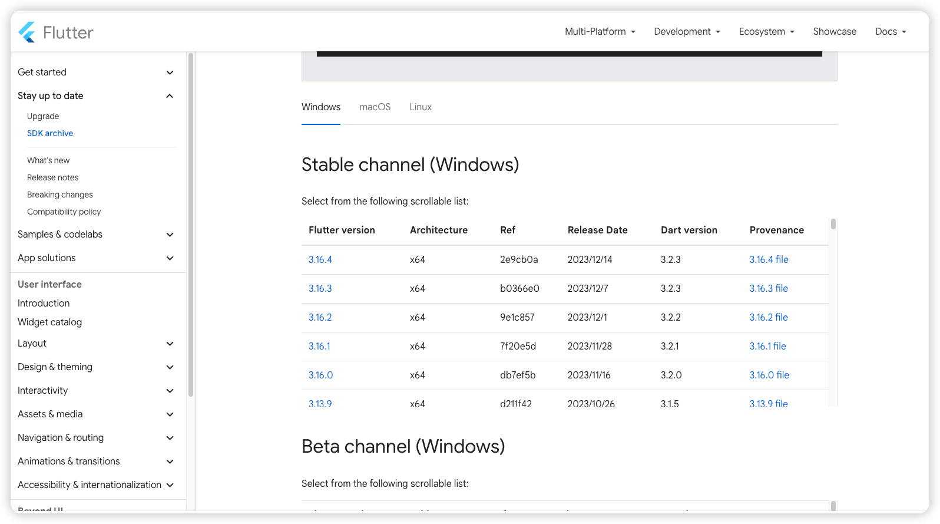940x524 pixels.
Task: Open the 3.16.0 file provenance link
Action: [x=769, y=375]
